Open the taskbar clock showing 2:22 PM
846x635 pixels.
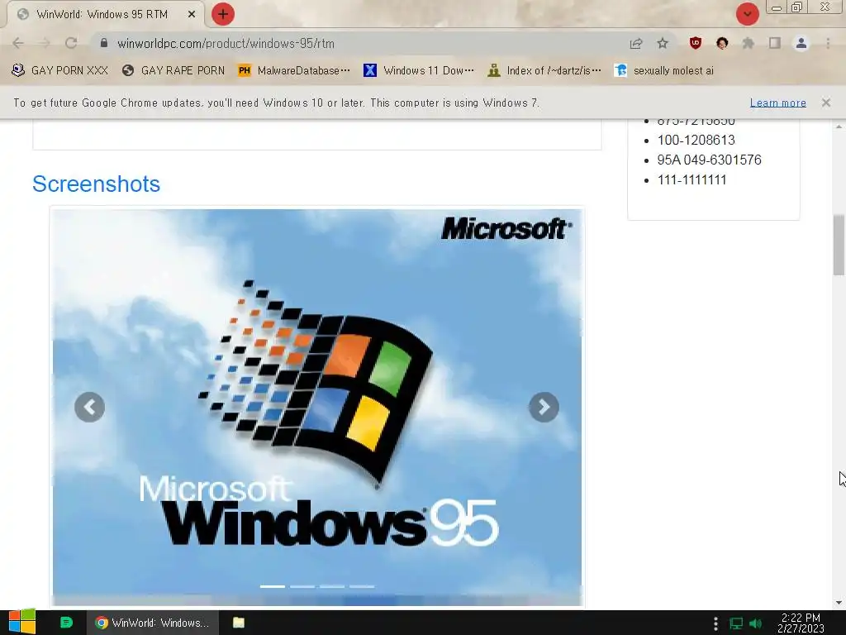(801, 623)
